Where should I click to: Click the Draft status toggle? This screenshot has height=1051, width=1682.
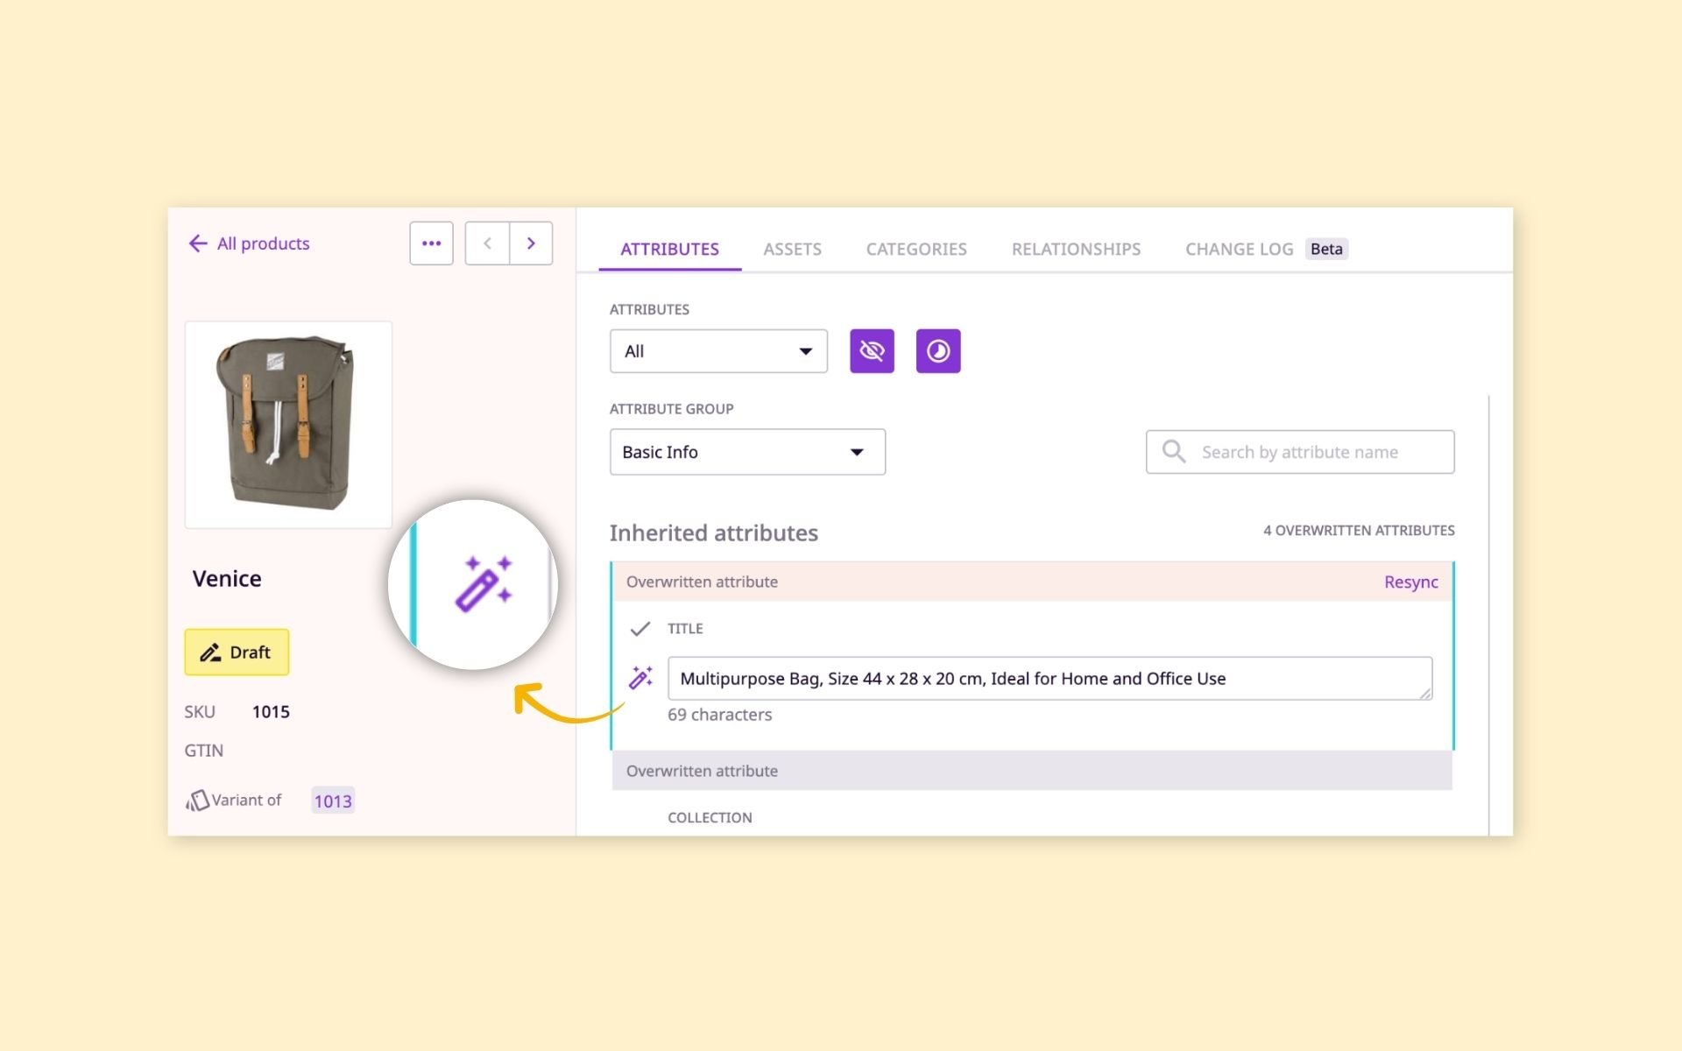tap(236, 652)
